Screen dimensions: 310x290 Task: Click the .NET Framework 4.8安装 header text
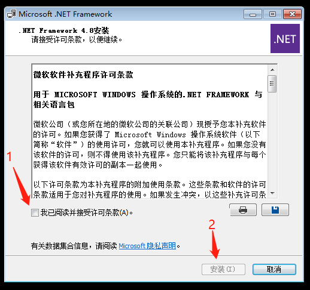(x=64, y=30)
